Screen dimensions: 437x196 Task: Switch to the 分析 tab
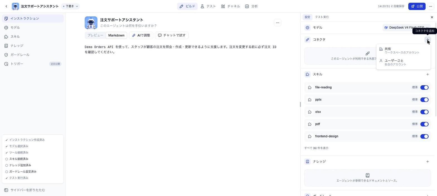pos(251,6)
